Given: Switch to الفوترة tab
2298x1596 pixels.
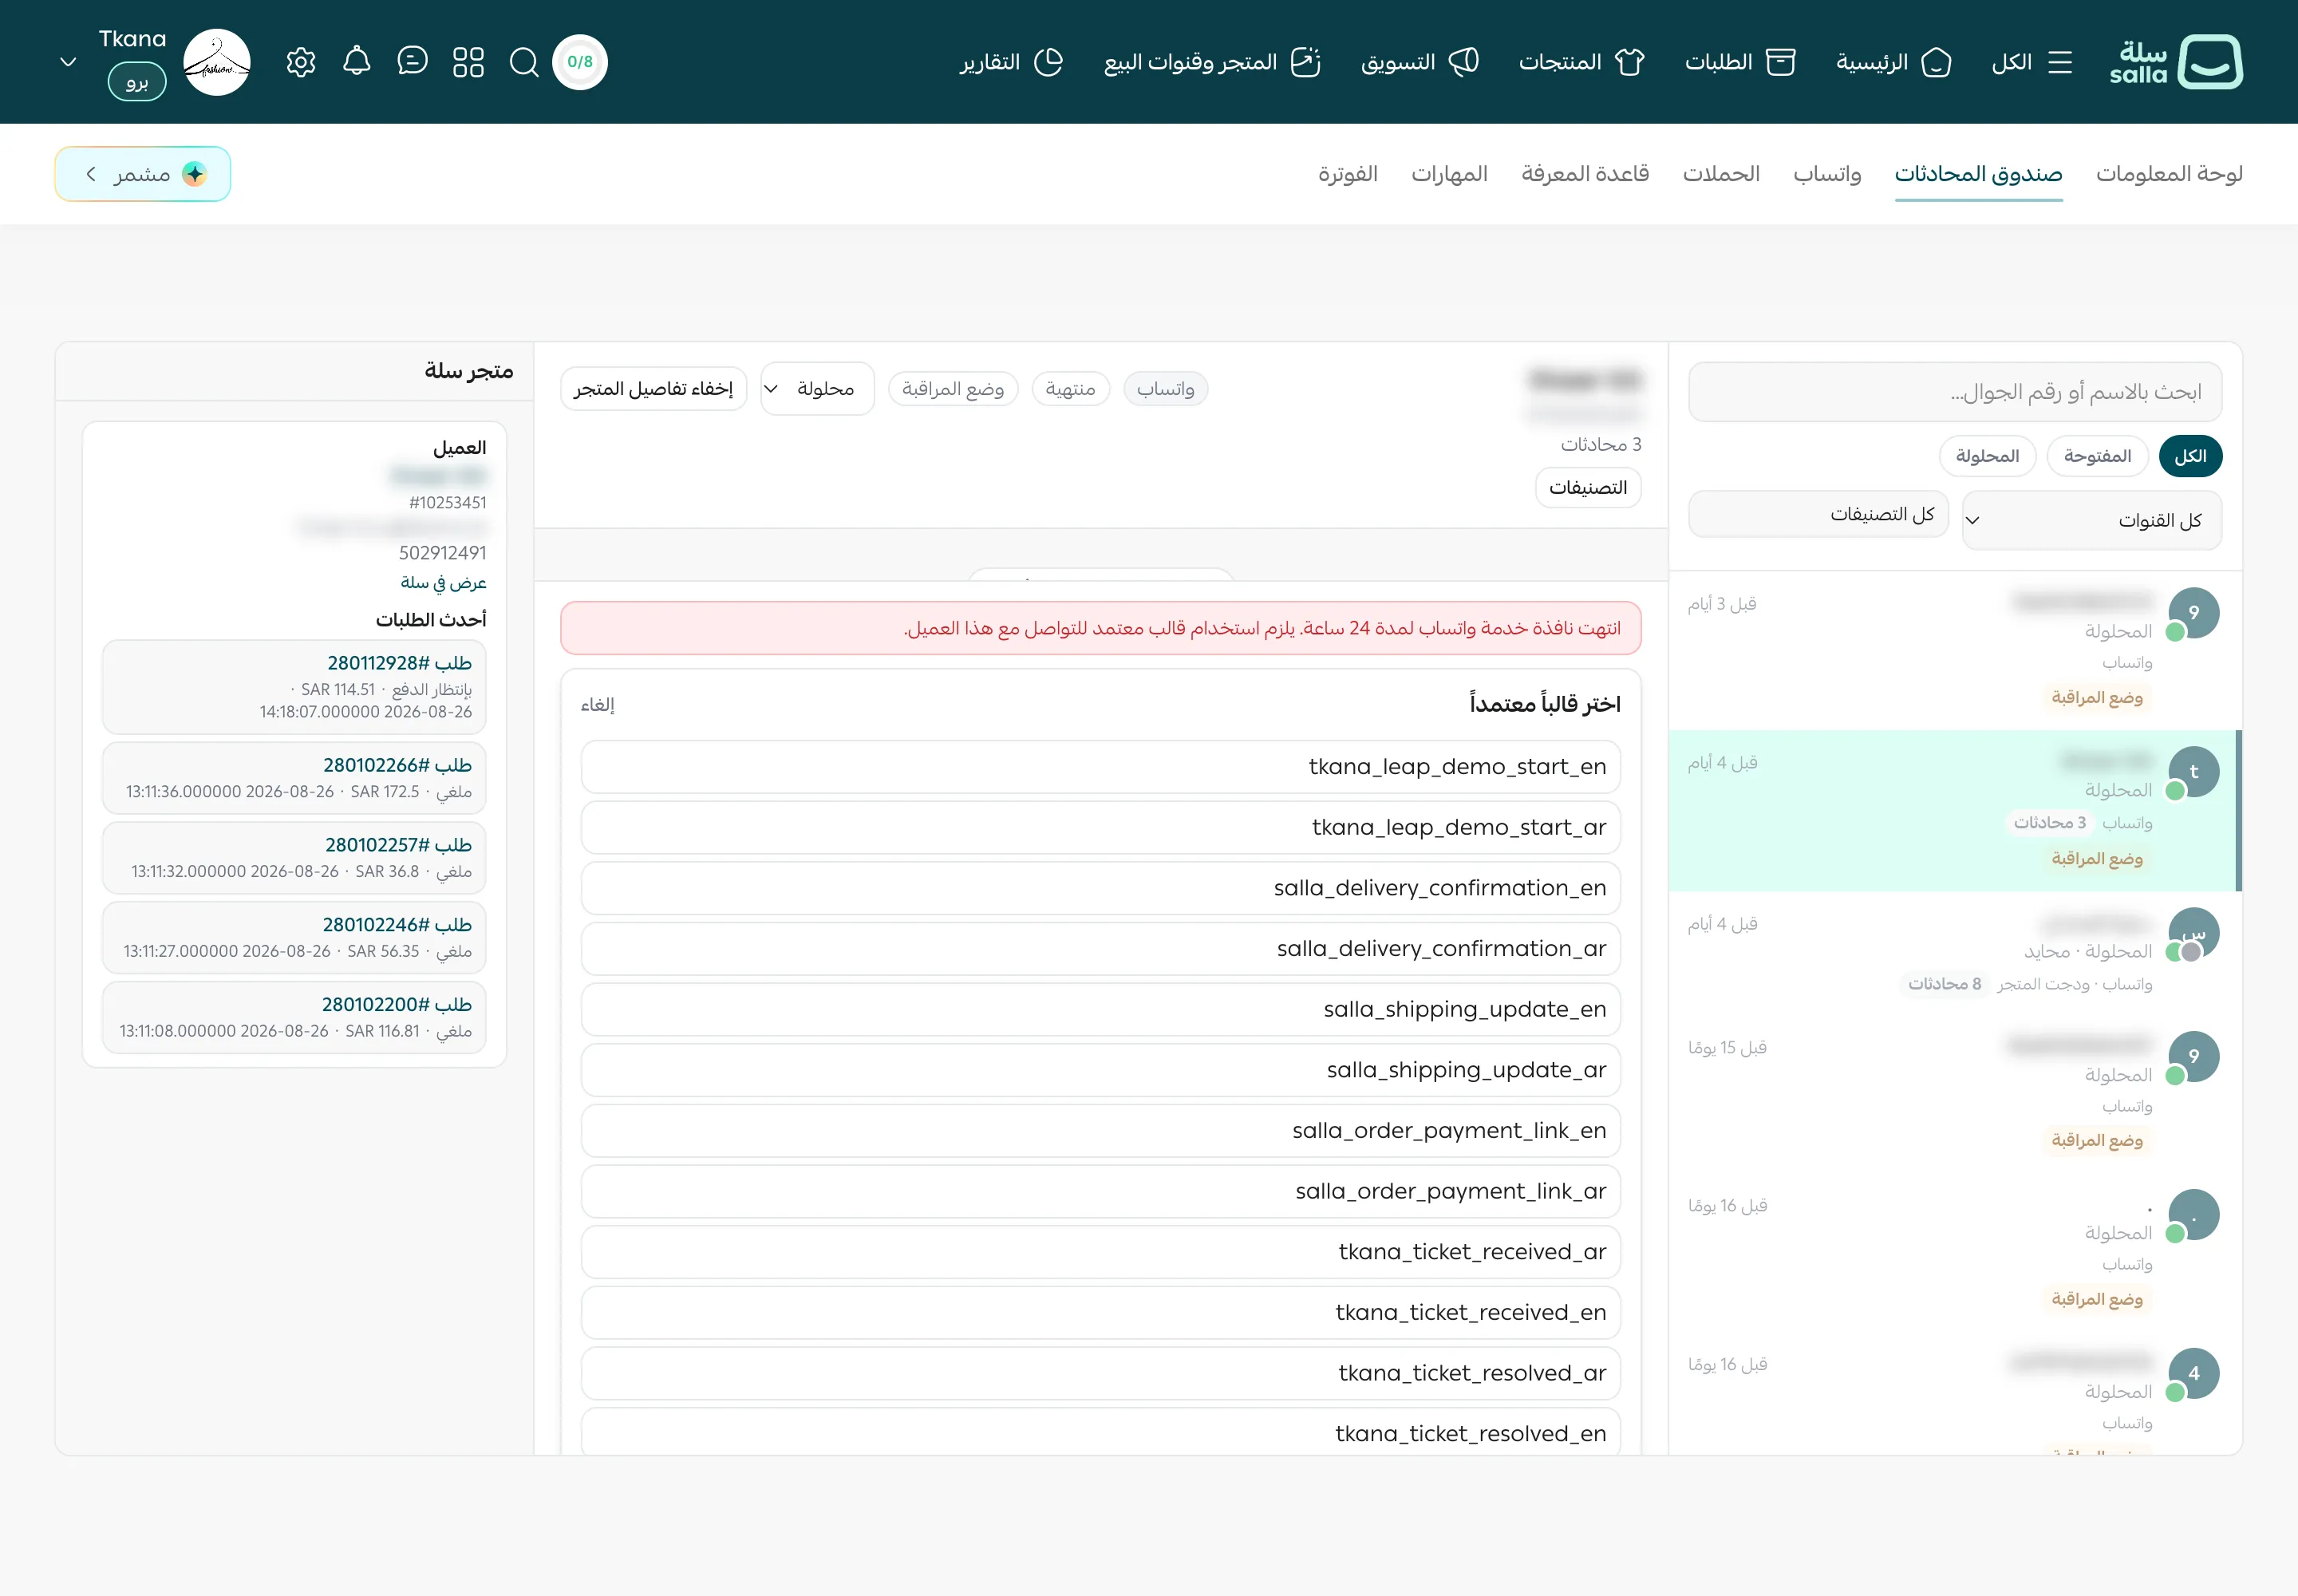Looking at the screenshot, I should [x=1347, y=174].
